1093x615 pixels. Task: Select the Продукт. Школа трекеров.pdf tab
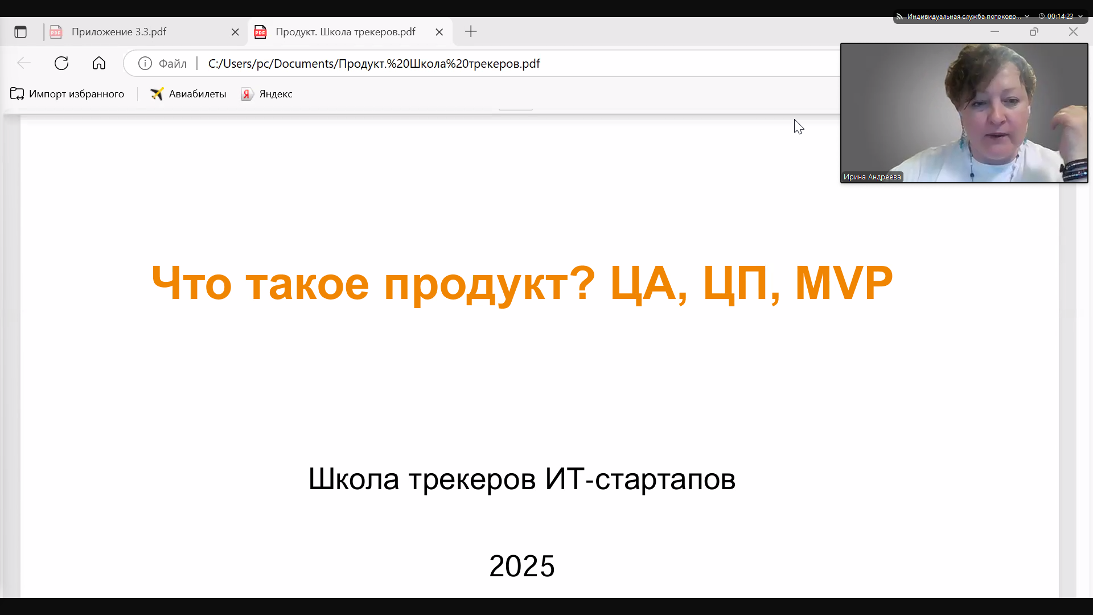345,32
